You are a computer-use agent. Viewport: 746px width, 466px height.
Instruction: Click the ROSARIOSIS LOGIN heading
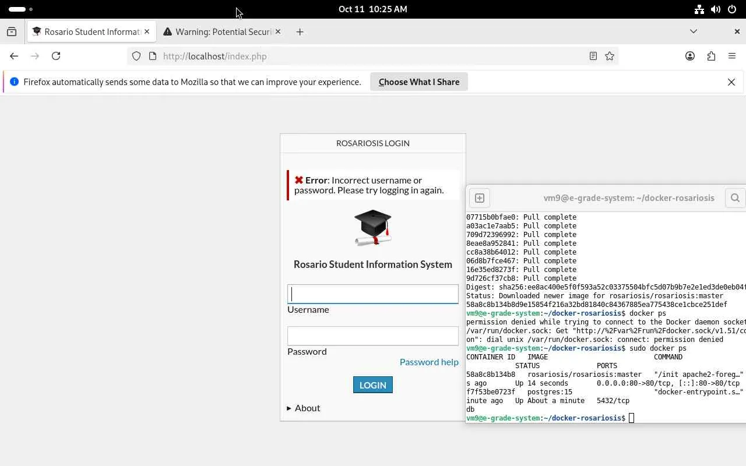point(373,143)
